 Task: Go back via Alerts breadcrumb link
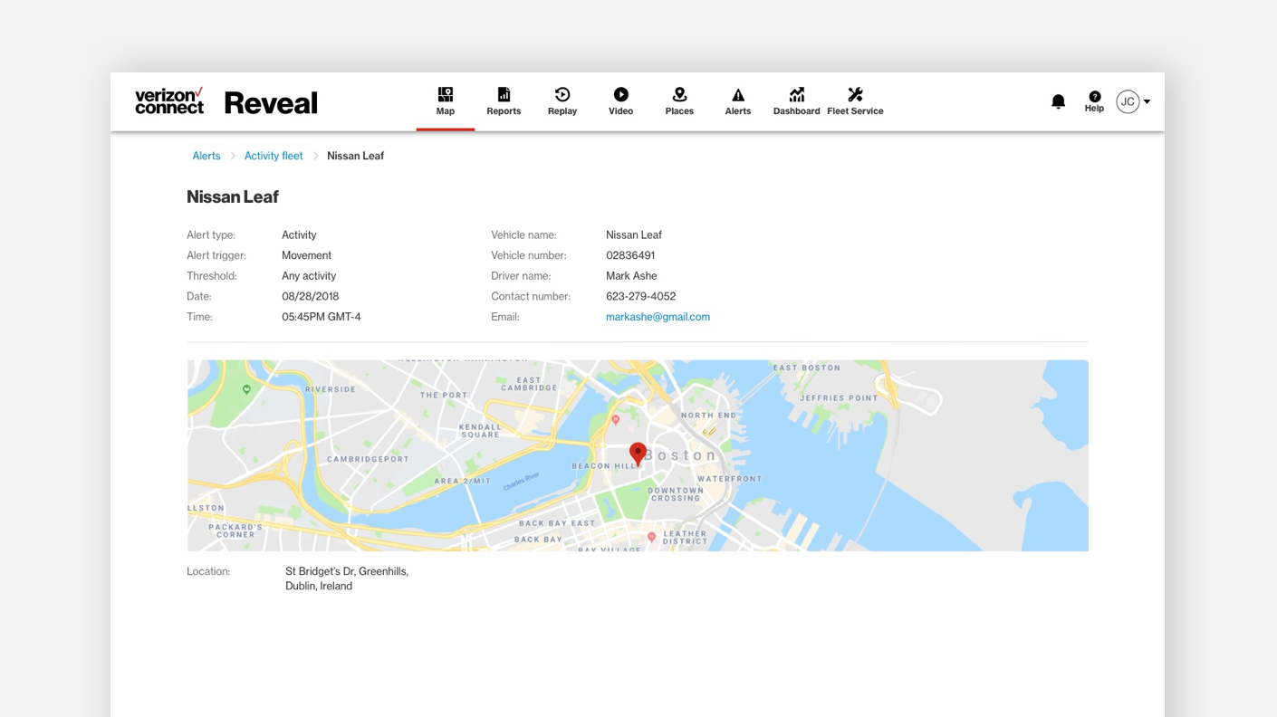click(x=206, y=156)
